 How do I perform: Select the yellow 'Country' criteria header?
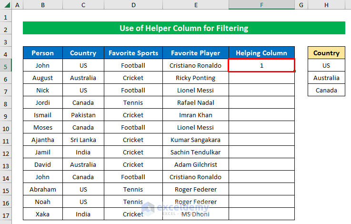pyautogui.click(x=326, y=53)
